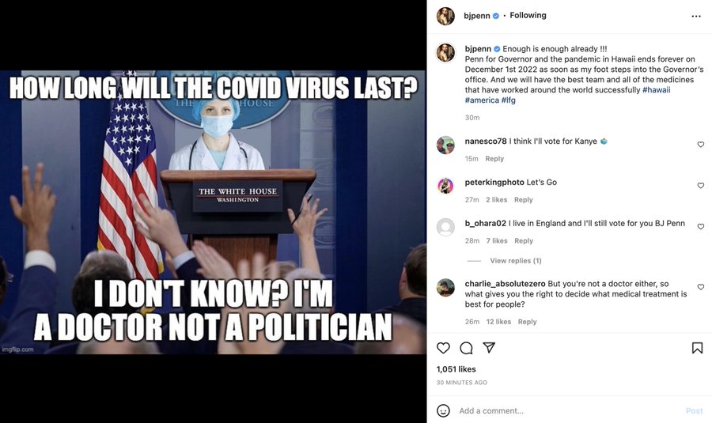Open Following status next to bjpenn
This screenshot has width=712, height=423.
(x=528, y=16)
